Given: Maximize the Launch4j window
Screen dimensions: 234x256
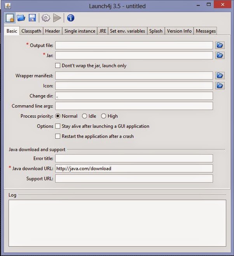Looking at the screenshot, I should pos(209,5).
